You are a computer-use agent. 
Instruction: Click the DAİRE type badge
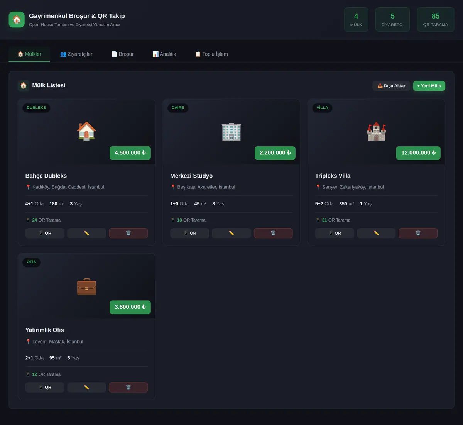click(x=178, y=108)
